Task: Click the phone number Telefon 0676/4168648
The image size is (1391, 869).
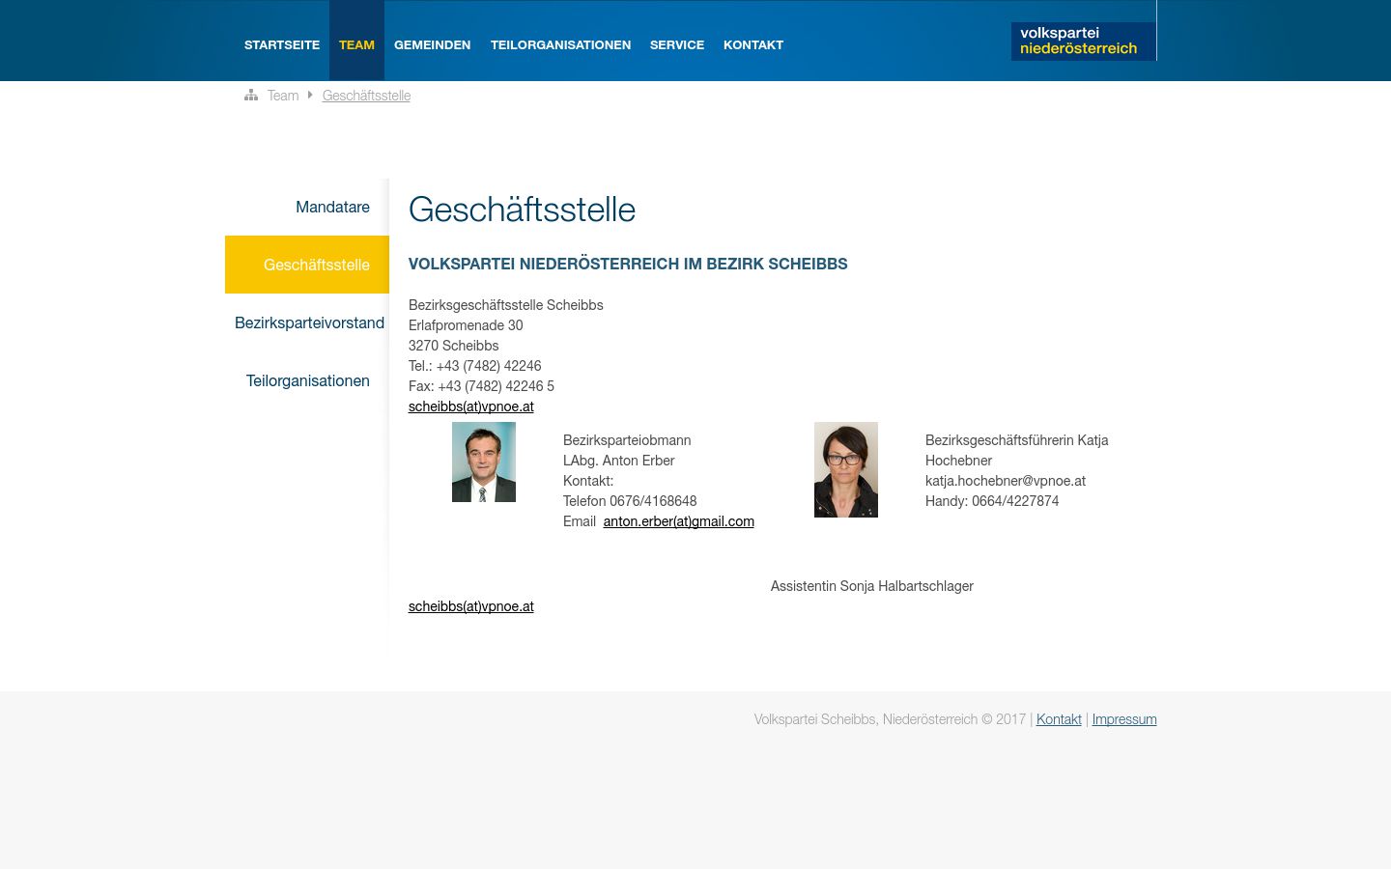Action: click(x=630, y=501)
